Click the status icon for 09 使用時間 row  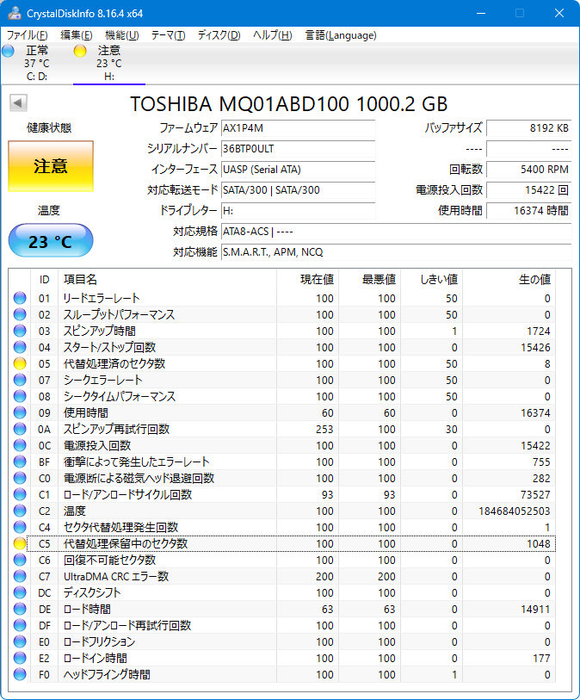tap(20, 412)
